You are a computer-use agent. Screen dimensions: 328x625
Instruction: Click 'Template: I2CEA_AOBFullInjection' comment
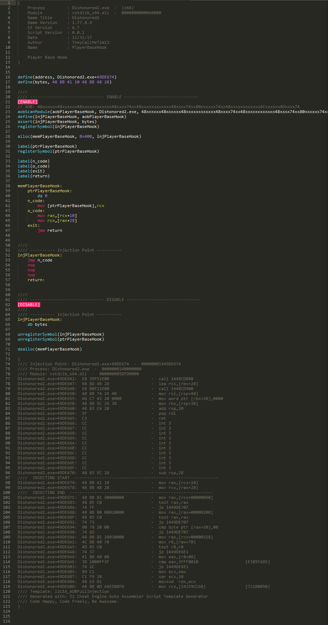(x=70, y=591)
